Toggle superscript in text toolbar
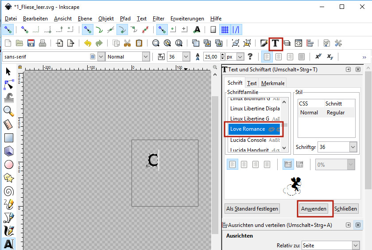This screenshot has width=372, height=250. coord(318,57)
